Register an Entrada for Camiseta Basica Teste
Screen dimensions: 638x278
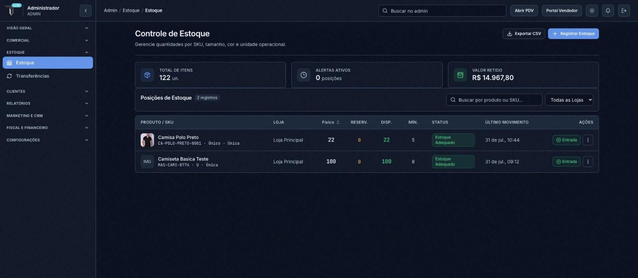point(566,162)
